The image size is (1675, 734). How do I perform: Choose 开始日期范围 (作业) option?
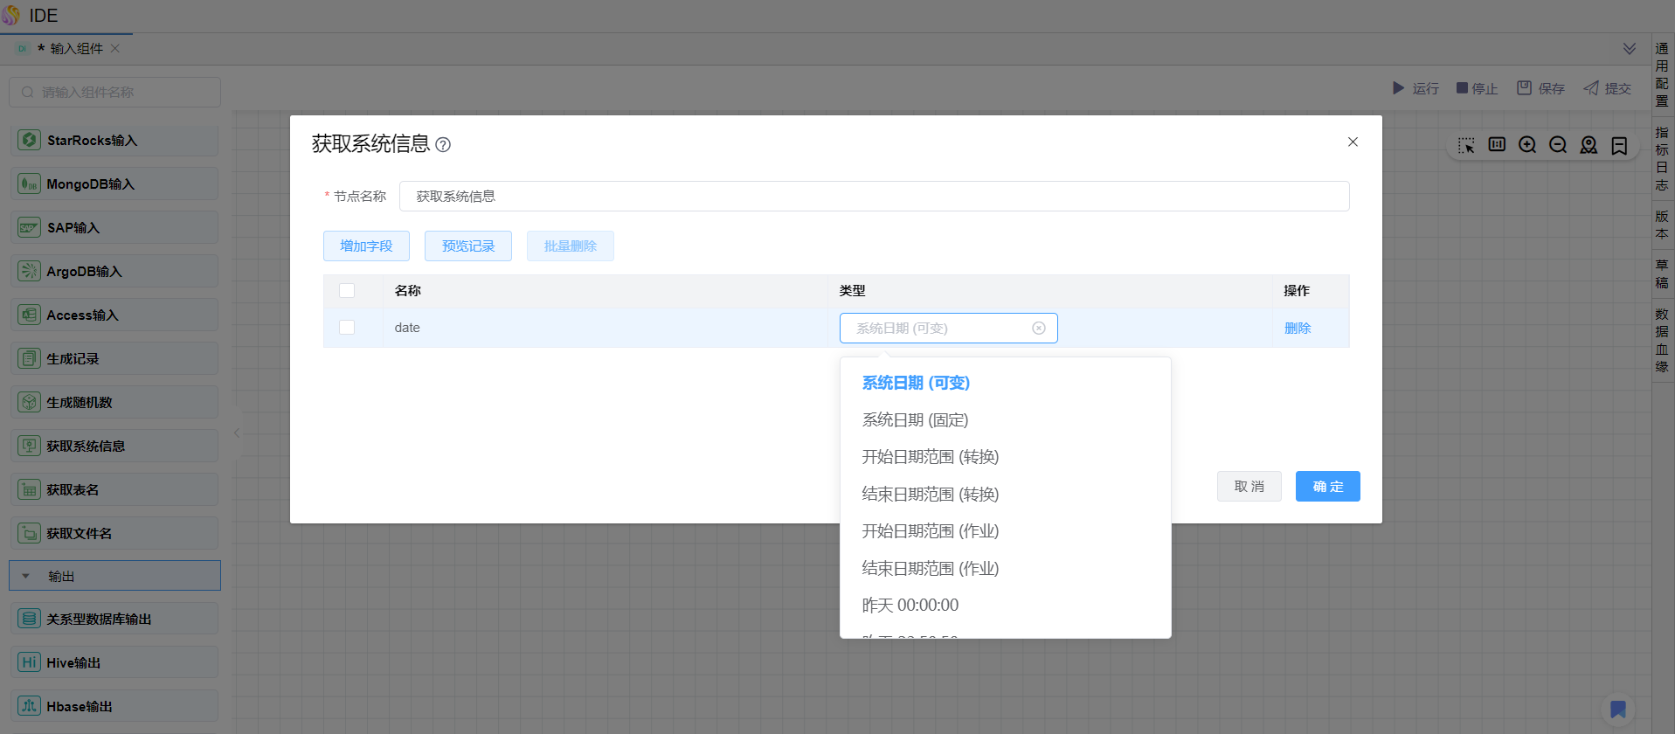(x=930, y=531)
